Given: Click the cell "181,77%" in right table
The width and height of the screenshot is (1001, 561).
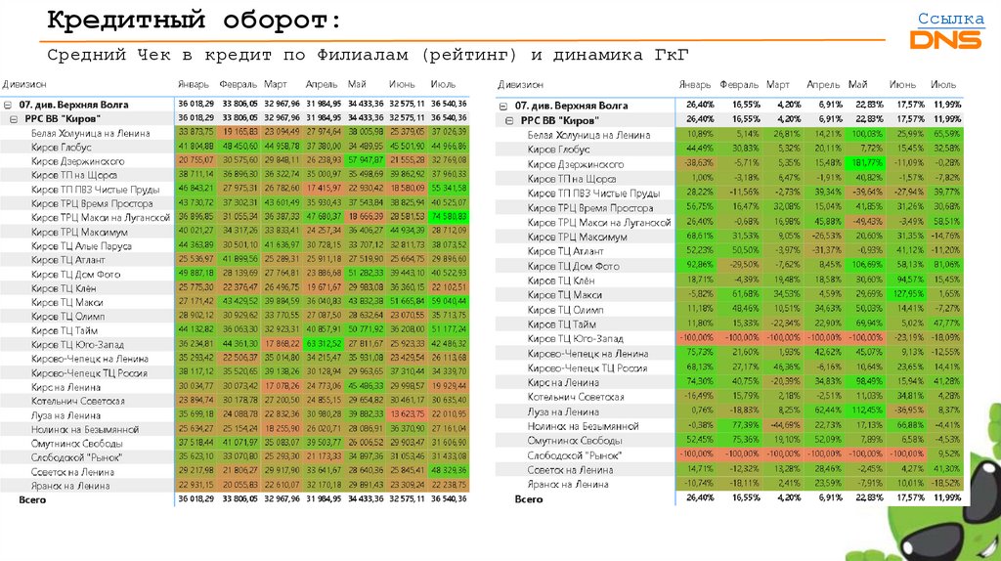Looking at the screenshot, I should (x=865, y=164).
